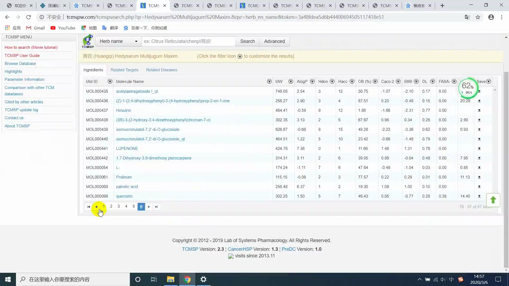
Task: Click the quercetin molecule link
Action: [x=124, y=196]
